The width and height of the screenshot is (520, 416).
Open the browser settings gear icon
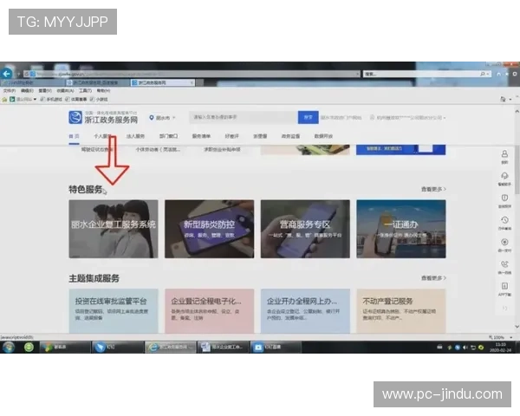click(515, 74)
